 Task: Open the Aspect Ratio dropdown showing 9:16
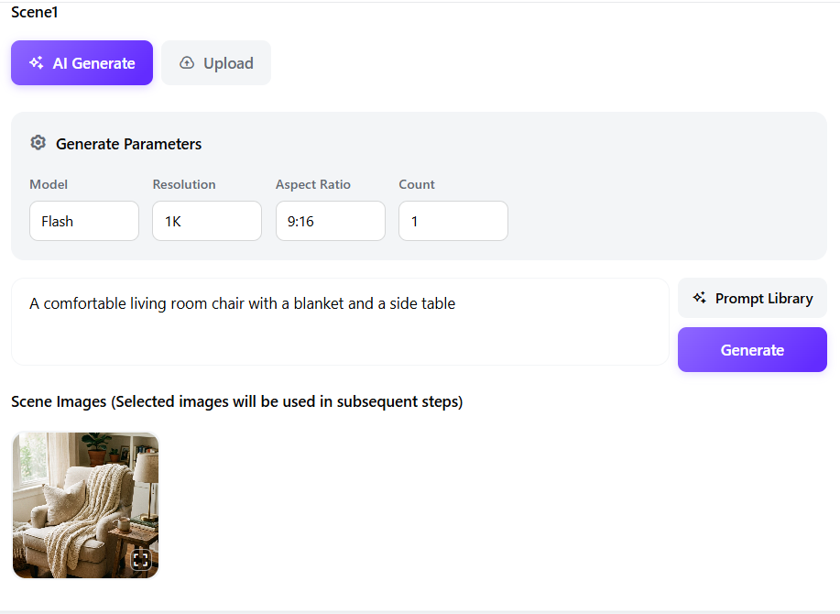coord(331,221)
